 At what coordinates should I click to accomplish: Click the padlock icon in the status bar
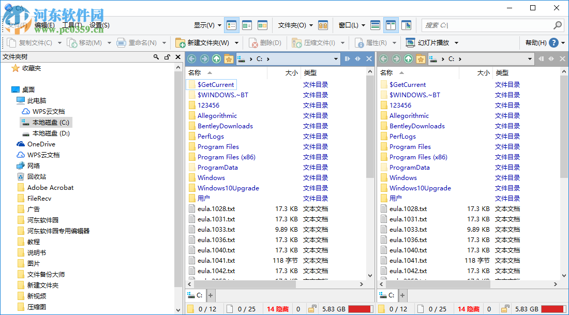(312, 308)
